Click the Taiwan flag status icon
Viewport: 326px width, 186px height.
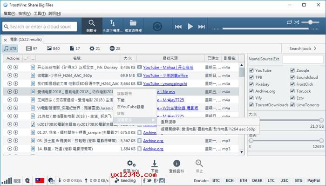coord(40,180)
